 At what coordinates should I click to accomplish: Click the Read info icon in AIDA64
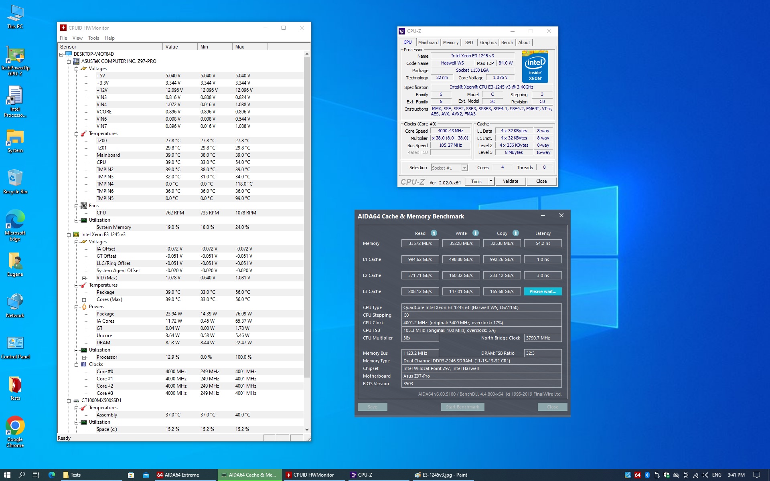coord(434,233)
